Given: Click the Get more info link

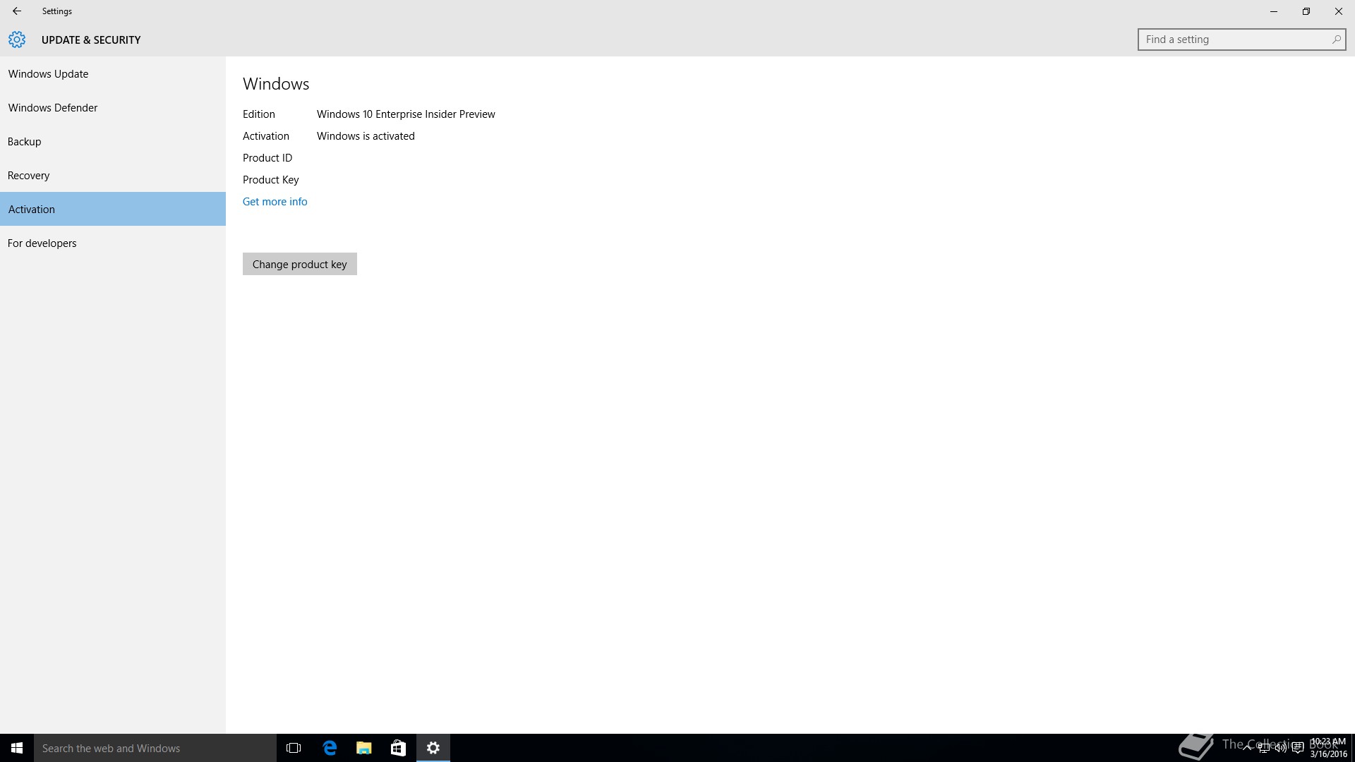Looking at the screenshot, I should click(275, 202).
